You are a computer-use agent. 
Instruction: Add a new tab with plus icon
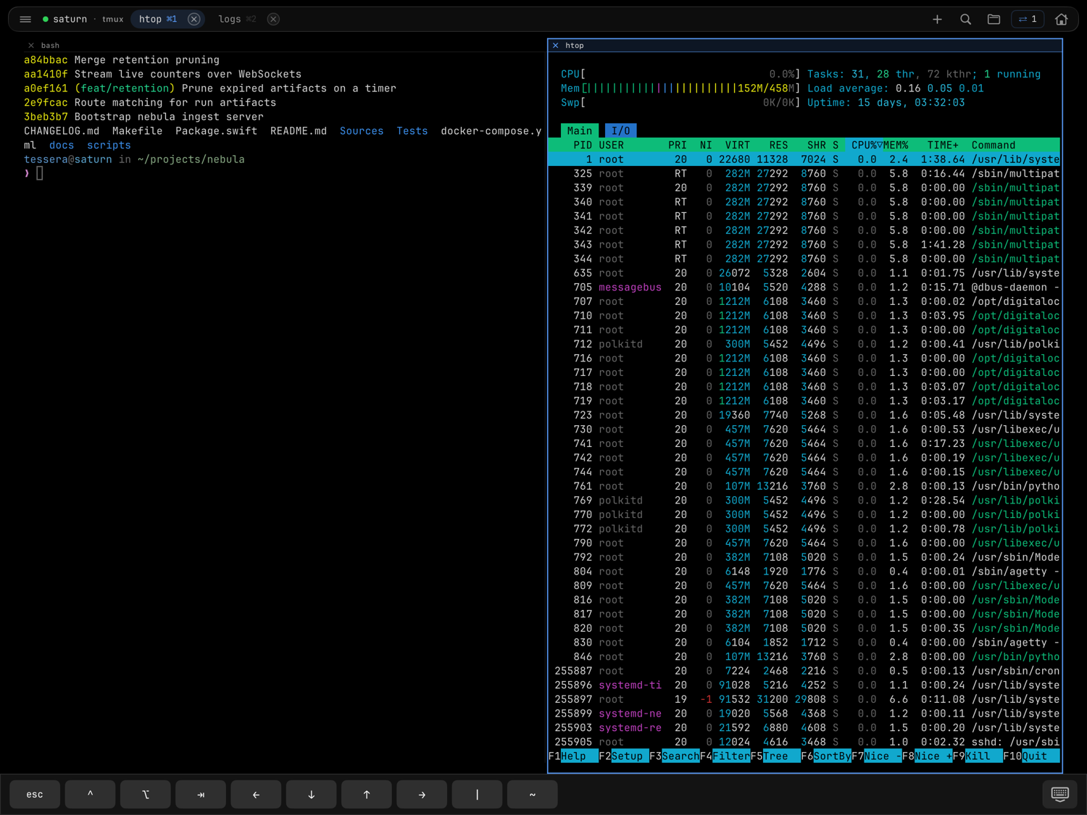point(937,20)
